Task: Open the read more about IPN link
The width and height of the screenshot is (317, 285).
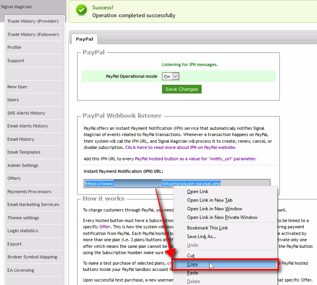Action: point(180,147)
